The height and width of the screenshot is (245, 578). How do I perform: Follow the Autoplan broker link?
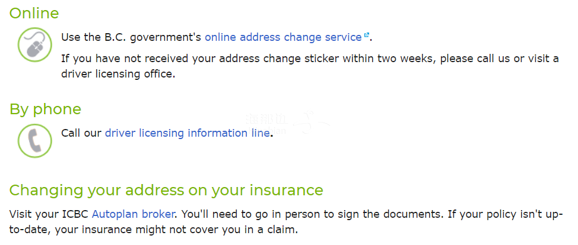point(134,214)
